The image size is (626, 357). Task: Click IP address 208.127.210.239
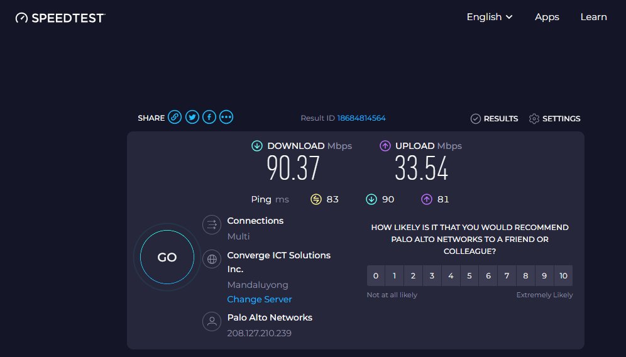point(260,333)
